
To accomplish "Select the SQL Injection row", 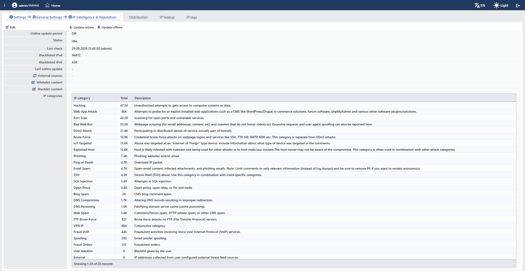I will [x=294, y=181].
